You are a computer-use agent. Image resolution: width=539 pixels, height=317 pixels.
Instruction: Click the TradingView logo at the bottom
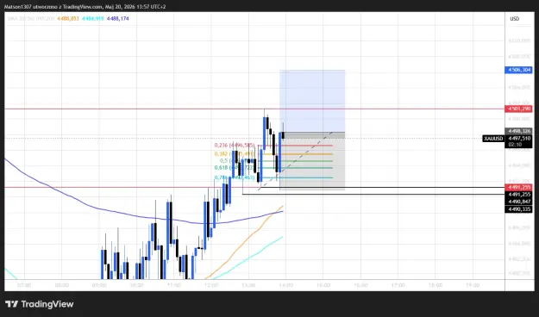[39, 304]
